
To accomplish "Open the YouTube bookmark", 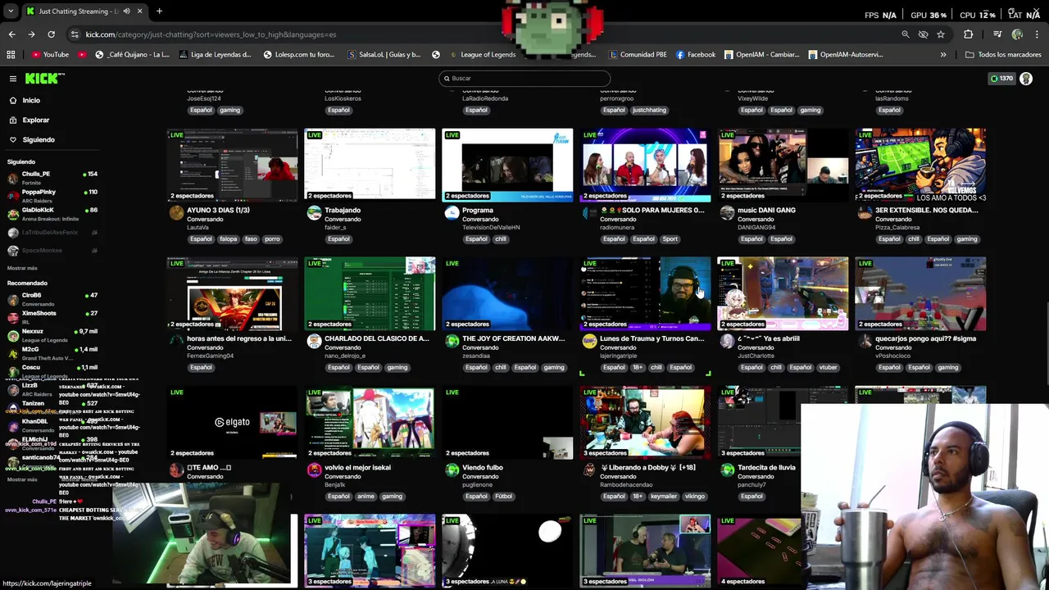I will 51,55.
